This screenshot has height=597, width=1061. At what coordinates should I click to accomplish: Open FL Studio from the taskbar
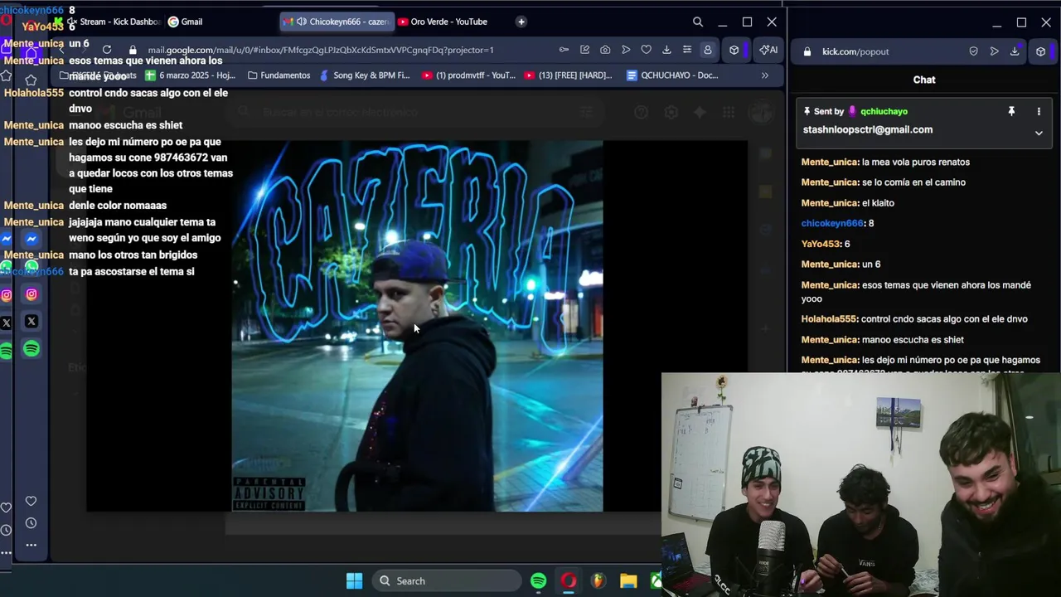pos(598,581)
